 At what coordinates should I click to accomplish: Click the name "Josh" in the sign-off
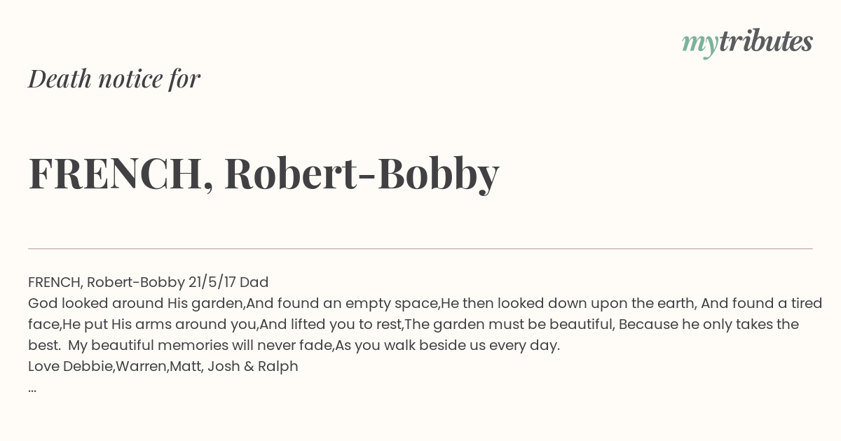coord(223,366)
